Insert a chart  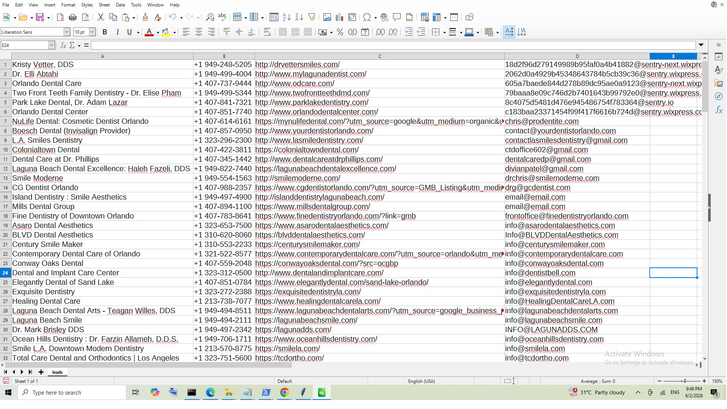tap(340, 17)
